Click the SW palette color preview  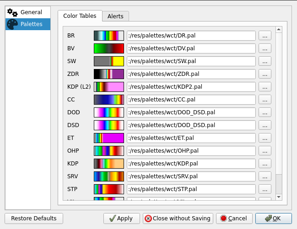(109, 61)
